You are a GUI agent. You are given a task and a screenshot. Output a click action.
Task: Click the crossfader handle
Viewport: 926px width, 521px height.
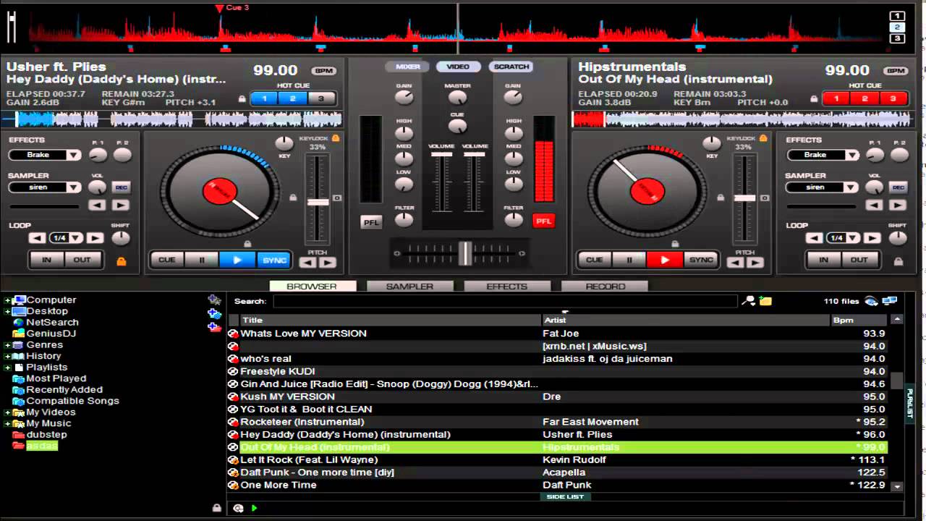tap(464, 253)
